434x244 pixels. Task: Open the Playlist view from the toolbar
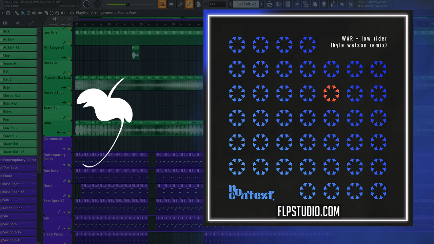(x=270, y=4)
